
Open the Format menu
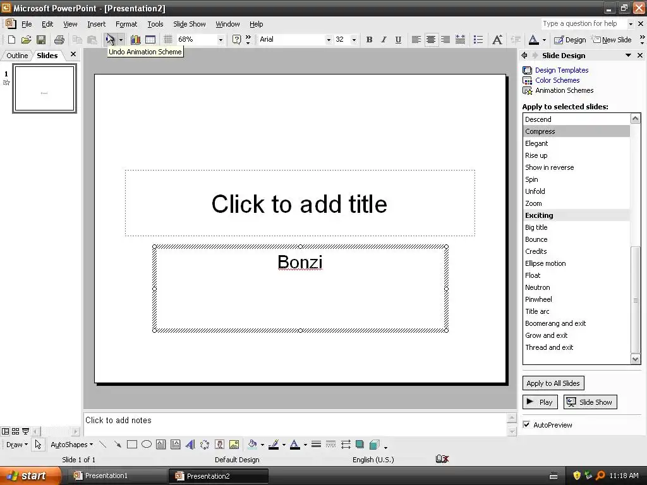tap(126, 24)
